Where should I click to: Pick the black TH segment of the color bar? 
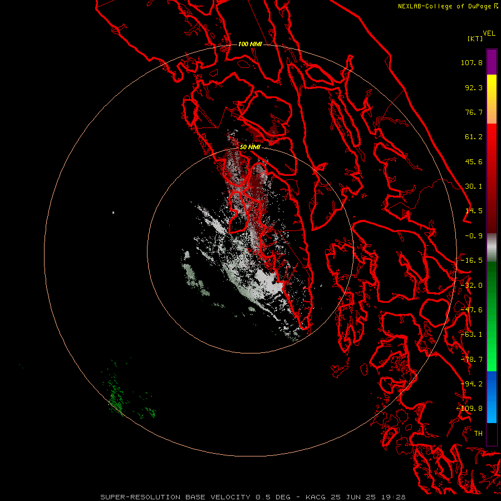coord(492,434)
